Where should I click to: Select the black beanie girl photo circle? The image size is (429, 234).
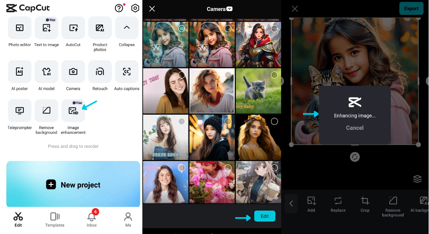click(228, 121)
